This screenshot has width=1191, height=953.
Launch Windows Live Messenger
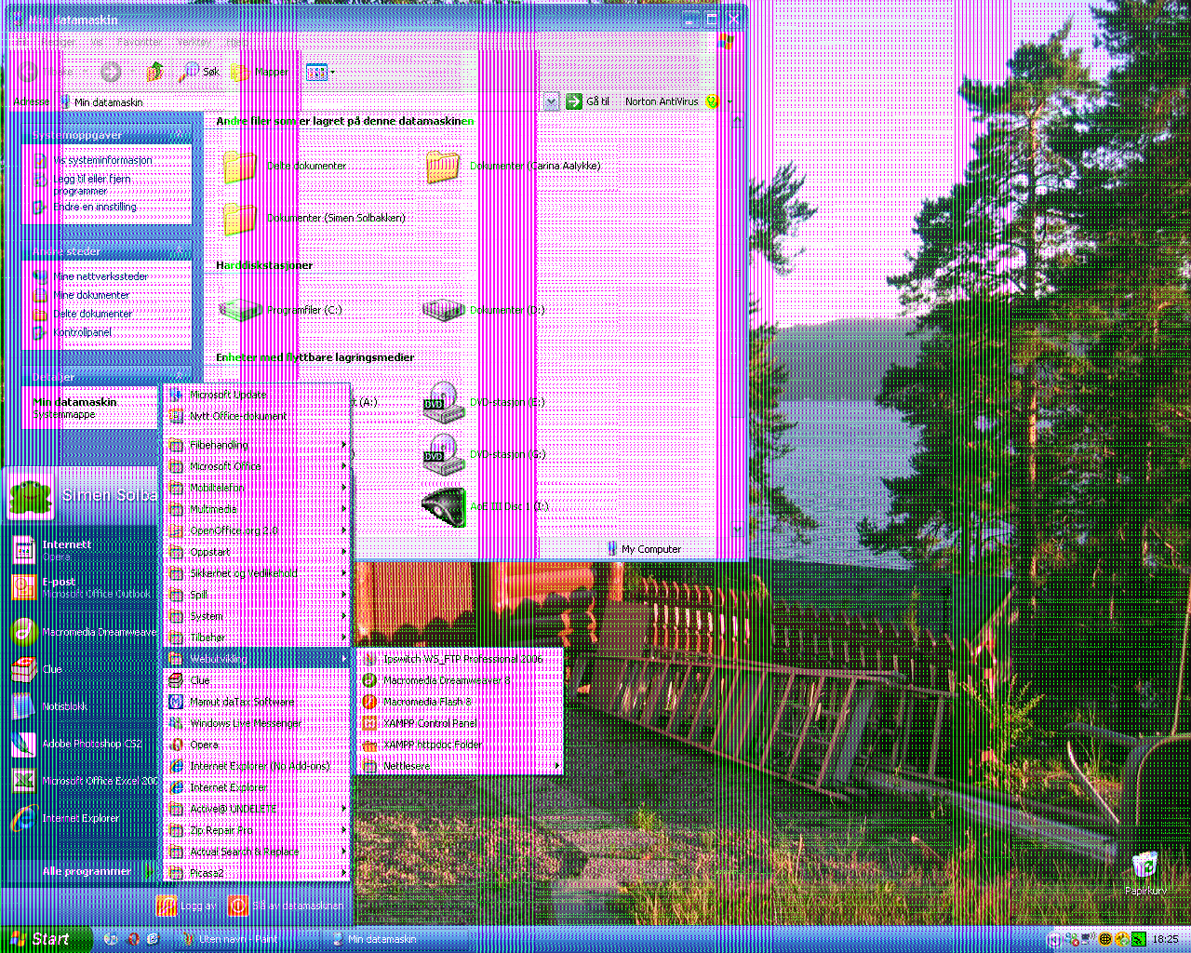pyautogui.click(x=258, y=723)
